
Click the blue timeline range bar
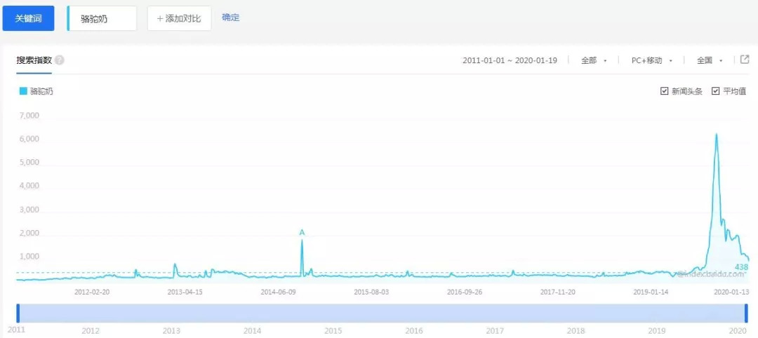pos(382,313)
